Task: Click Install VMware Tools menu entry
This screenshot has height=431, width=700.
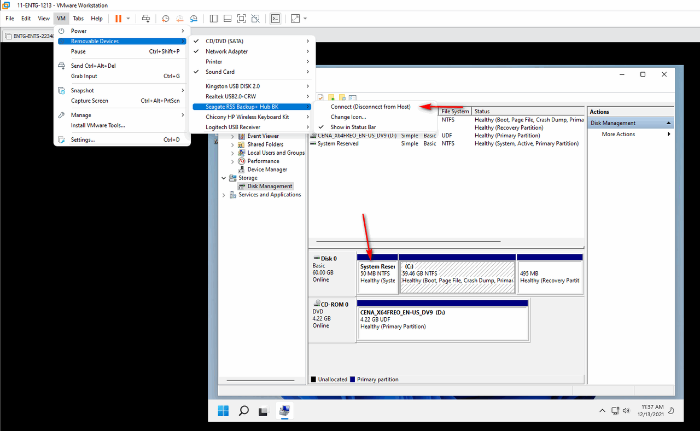Action: (122, 125)
